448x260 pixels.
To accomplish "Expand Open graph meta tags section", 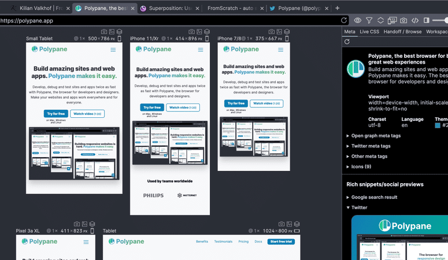I will [373, 136].
